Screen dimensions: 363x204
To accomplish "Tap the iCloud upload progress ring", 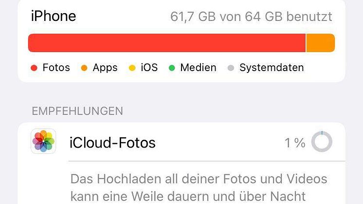I will (322, 142).
